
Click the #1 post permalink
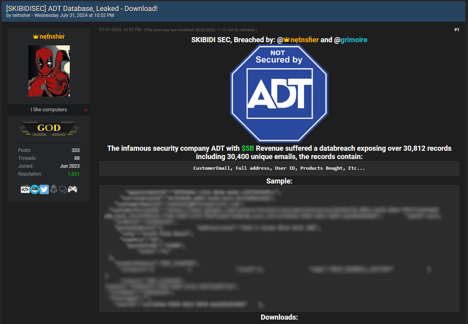[x=456, y=29]
